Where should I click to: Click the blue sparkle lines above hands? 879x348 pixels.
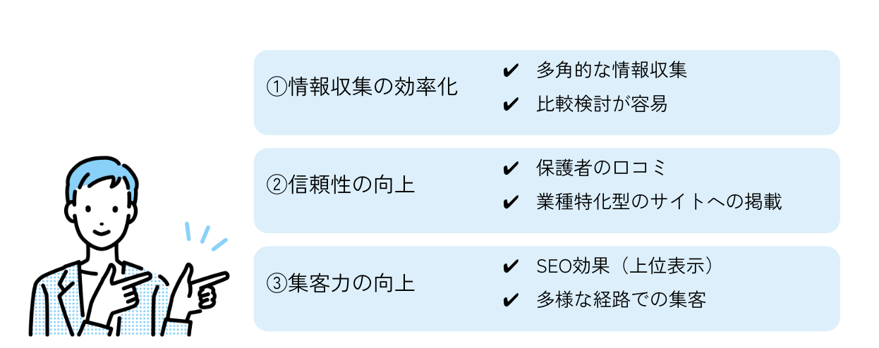(x=205, y=236)
